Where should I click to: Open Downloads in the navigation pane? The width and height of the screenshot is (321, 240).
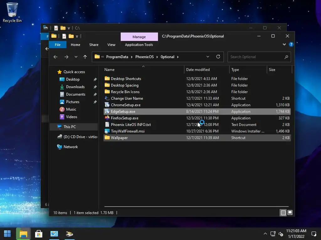click(x=75, y=87)
